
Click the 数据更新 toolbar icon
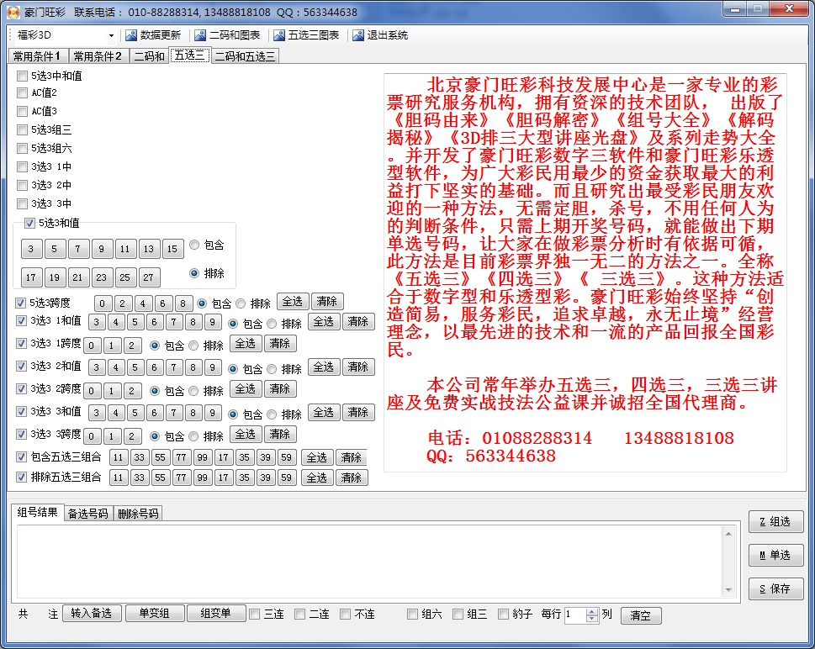130,35
